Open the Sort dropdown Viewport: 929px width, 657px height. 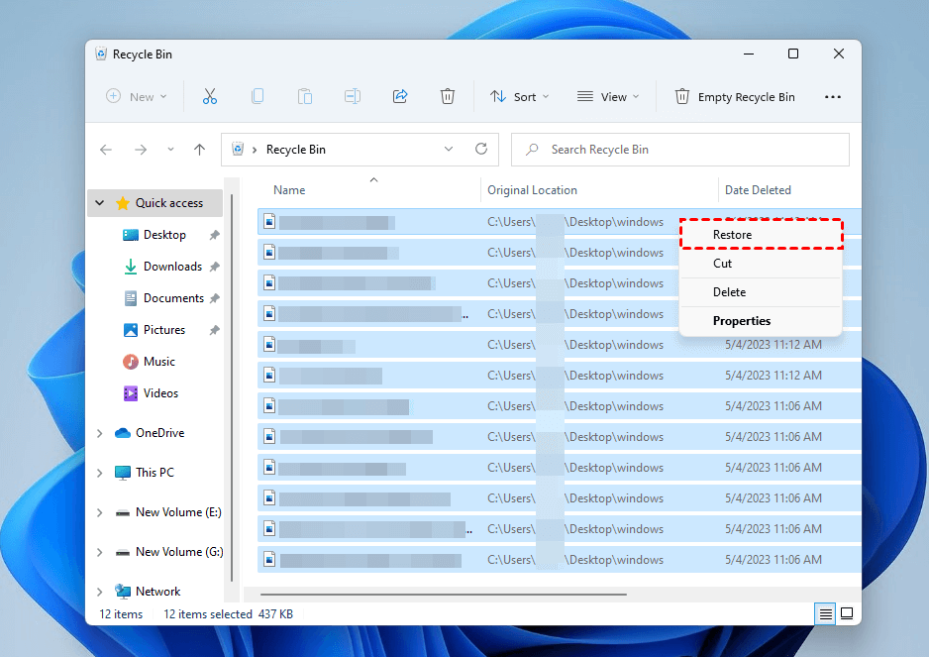519,97
